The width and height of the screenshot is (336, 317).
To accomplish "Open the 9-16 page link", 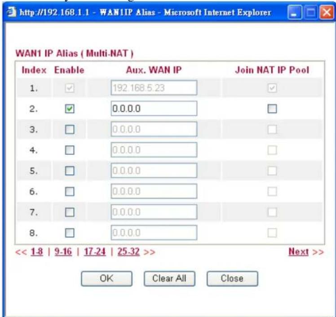I will tap(63, 252).
